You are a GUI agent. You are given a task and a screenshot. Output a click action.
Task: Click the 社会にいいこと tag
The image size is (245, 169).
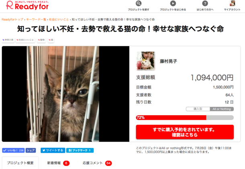25,40
